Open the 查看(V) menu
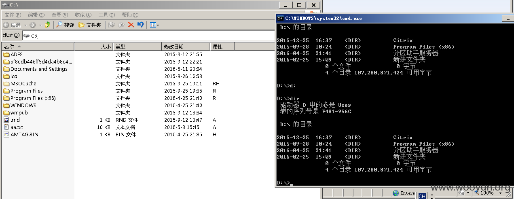 coord(59,15)
